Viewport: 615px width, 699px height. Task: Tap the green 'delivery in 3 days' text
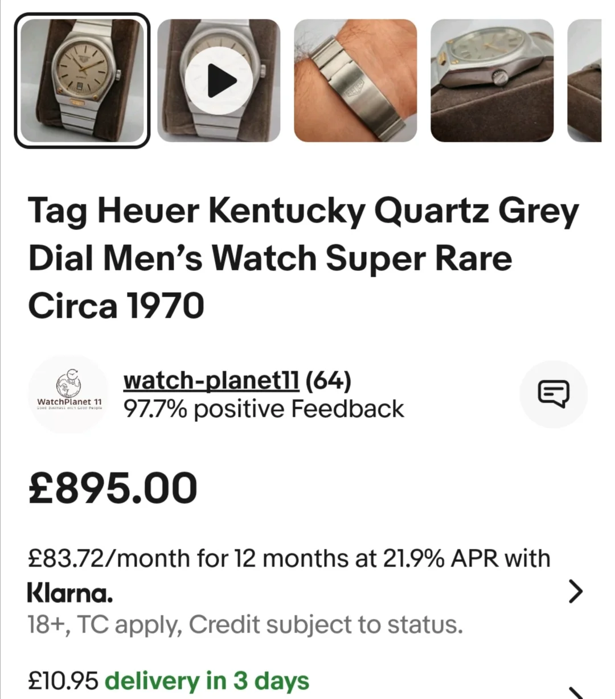207,681
